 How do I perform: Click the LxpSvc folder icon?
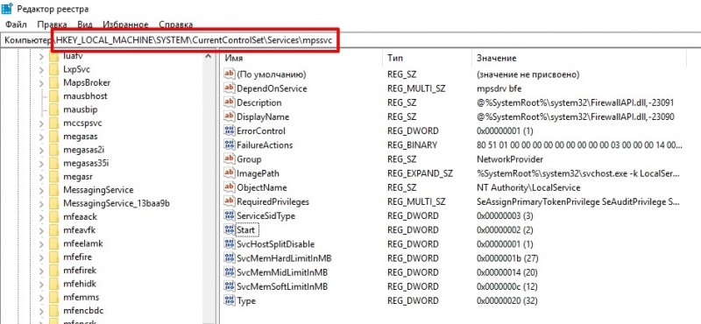[53, 69]
